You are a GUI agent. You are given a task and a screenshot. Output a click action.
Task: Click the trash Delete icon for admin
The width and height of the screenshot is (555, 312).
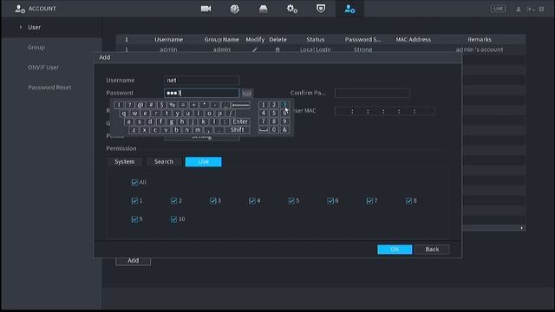coord(277,49)
